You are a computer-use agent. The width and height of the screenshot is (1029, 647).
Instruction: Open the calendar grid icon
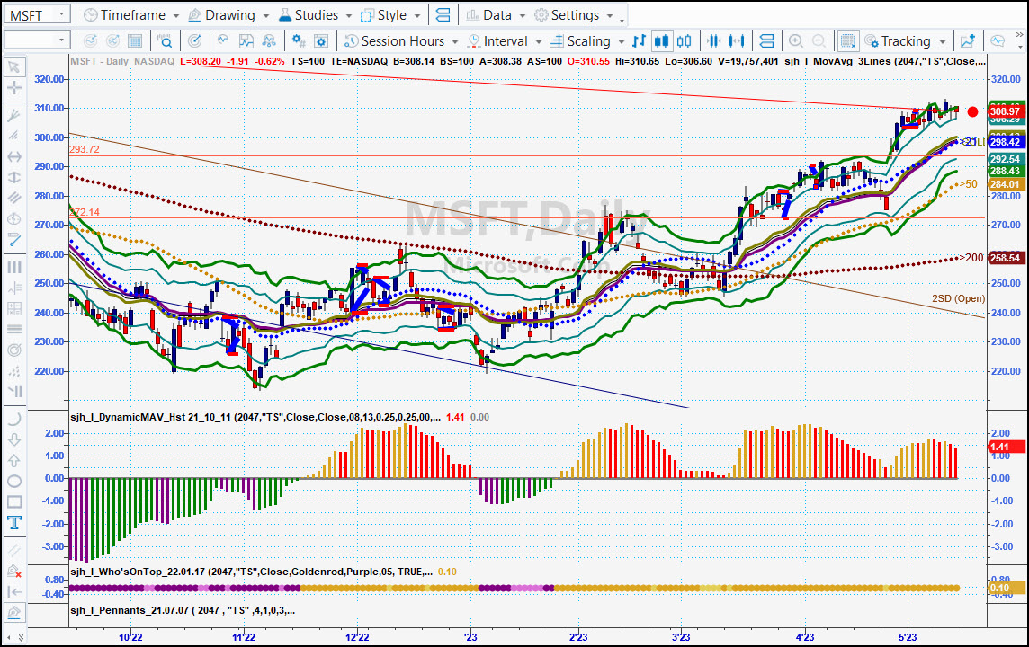tap(135, 41)
